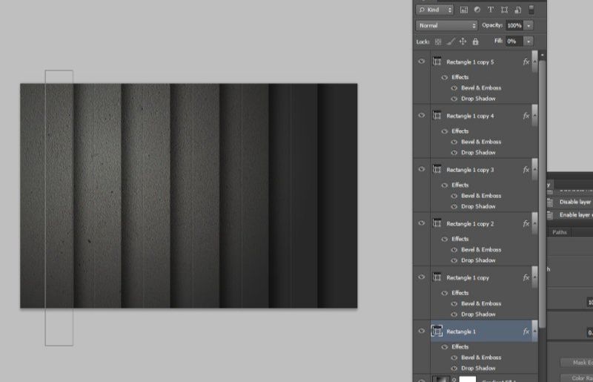
Task: Click the fx icon on Rectangle 1 copy 3
Action: [x=526, y=170]
